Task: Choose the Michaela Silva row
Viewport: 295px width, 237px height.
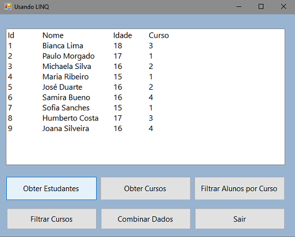Action: coord(145,67)
